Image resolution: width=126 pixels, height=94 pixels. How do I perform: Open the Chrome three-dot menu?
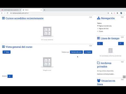point(124,13)
